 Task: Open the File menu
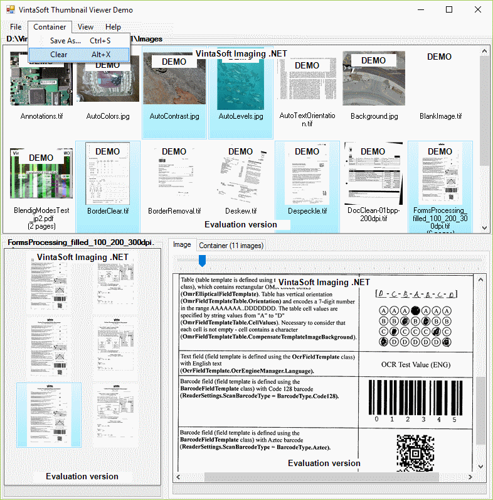(x=16, y=27)
